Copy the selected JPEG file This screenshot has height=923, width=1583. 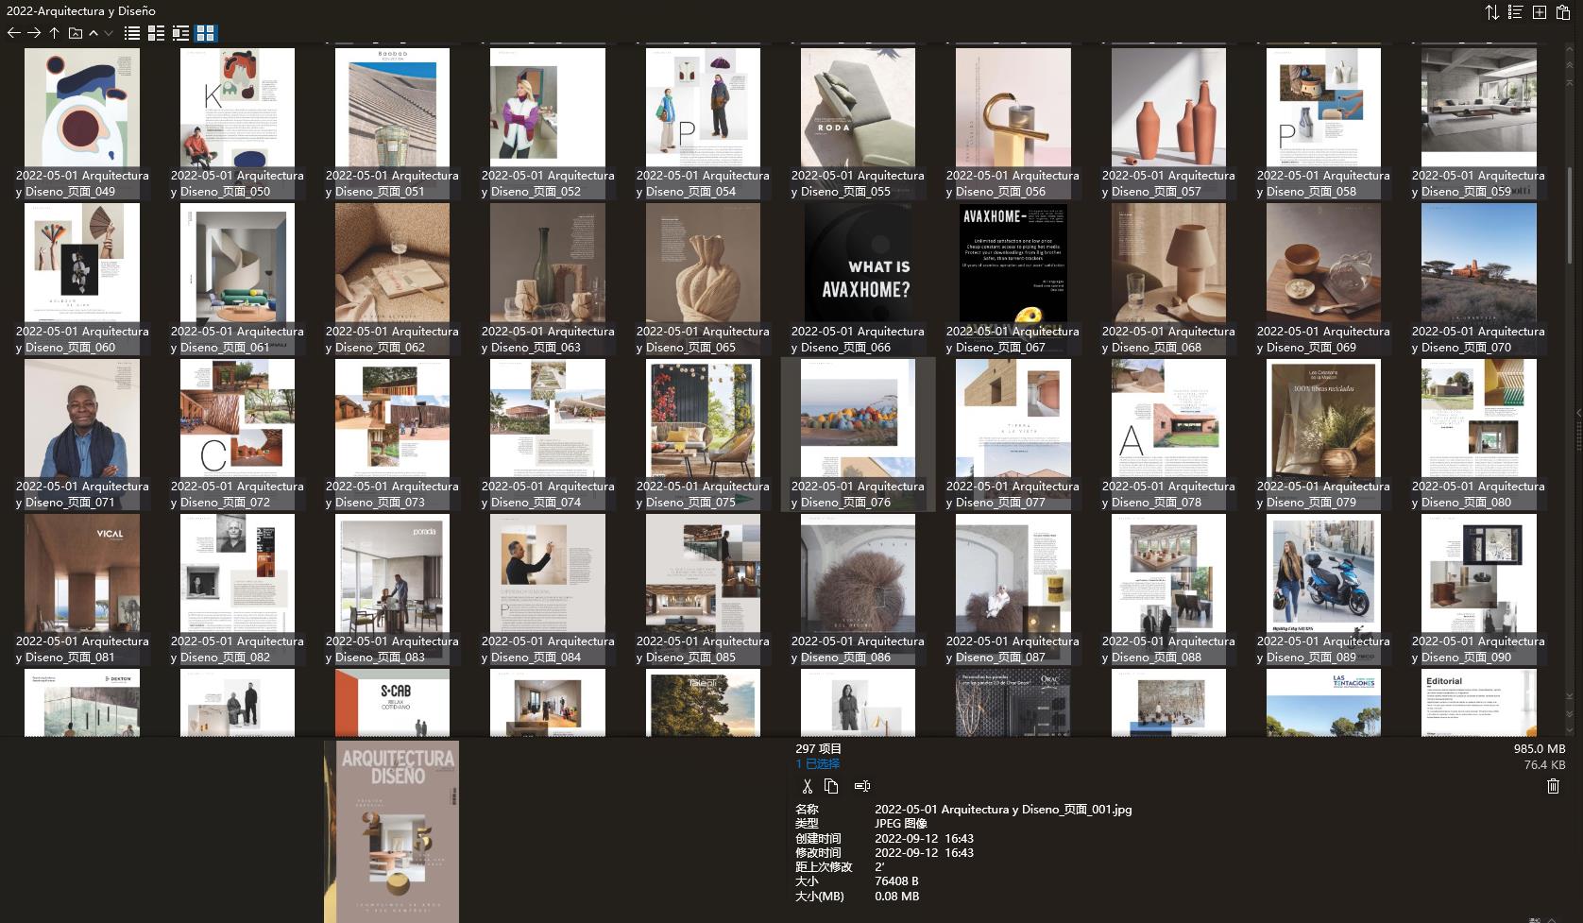tap(831, 786)
